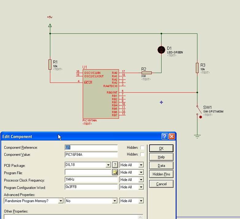The width and height of the screenshot is (240, 219).
Task: Browse for a program file with the folder icon
Action: tap(115, 172)
